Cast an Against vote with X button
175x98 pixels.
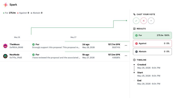coord(144,21)
